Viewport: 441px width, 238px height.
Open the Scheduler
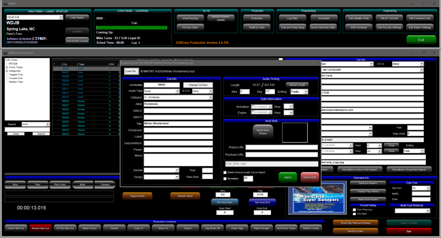pyautogui.click(x=324, y=18)
